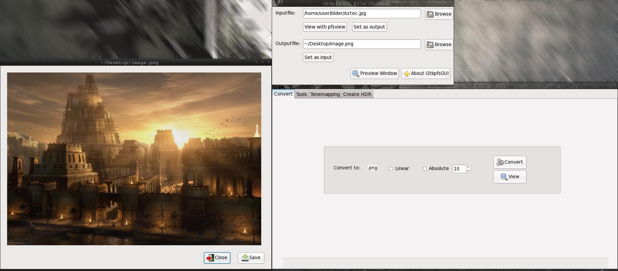Switch to the Convert tab

(x=283, y=94)
